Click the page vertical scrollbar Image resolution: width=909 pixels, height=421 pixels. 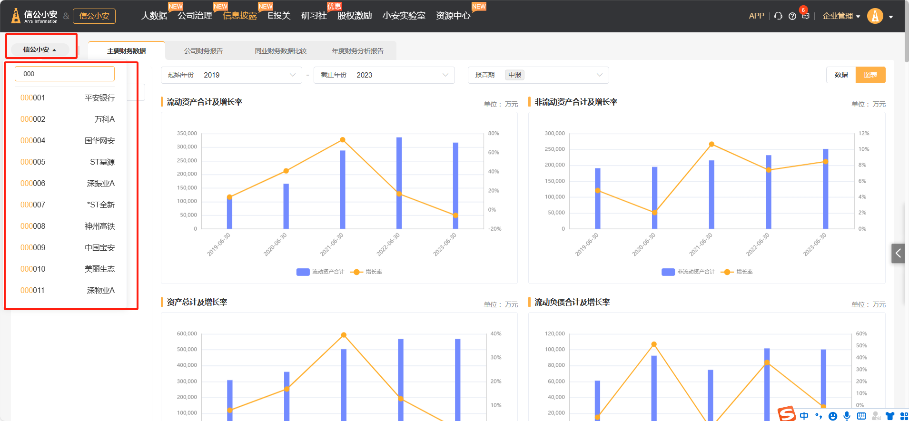pyautogui.click(x=907, y=31)
